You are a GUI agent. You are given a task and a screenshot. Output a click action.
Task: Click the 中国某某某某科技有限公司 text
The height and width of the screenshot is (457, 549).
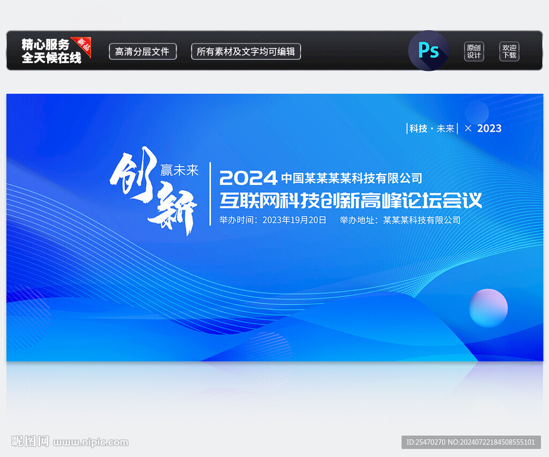(352, 178)
